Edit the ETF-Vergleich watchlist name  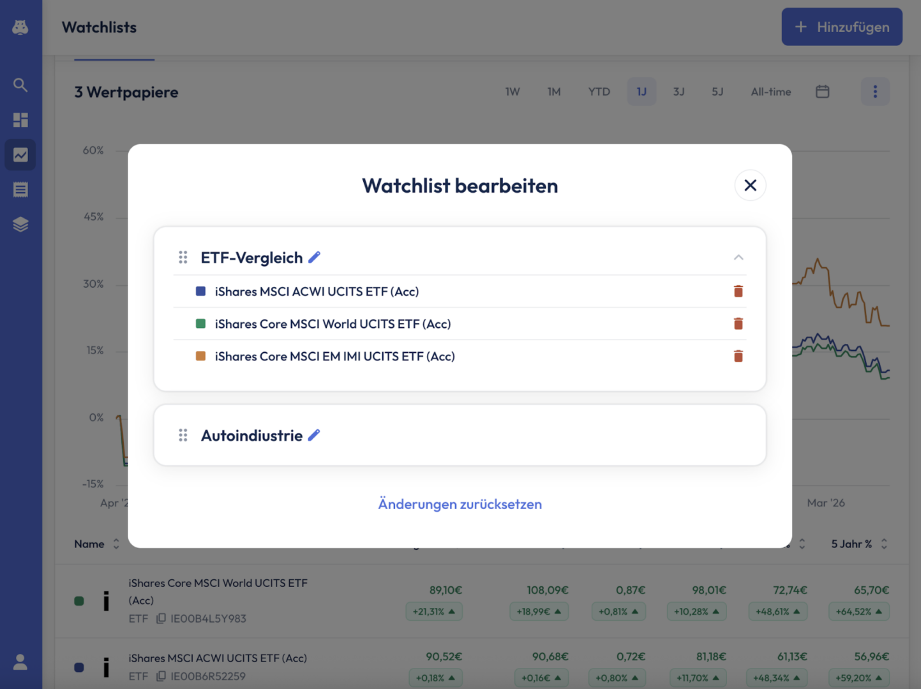tap(314, 258)
